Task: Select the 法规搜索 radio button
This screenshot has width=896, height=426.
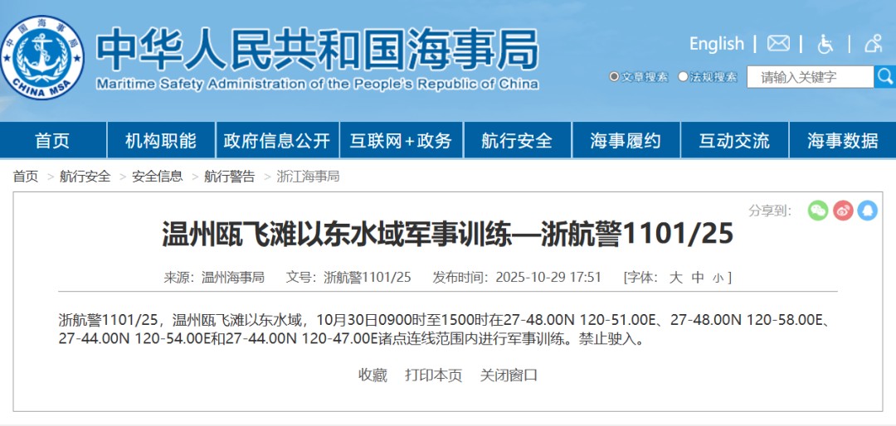Action: 683,76
